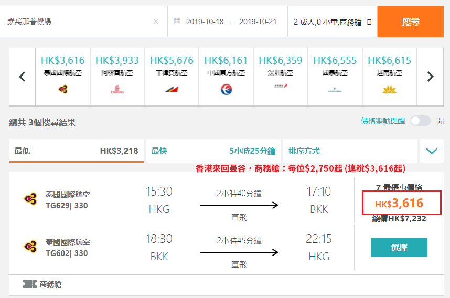Viewport: 450px width, 298px height.
Task: Click the departure date 2019-10-18
Action: click(205, 22)
